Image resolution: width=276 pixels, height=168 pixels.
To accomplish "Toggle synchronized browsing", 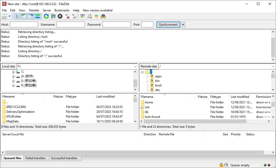I will pos(96,16).
